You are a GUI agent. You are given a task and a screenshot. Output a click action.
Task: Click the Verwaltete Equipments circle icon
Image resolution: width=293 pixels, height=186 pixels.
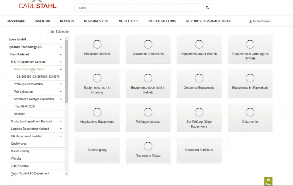148,44
